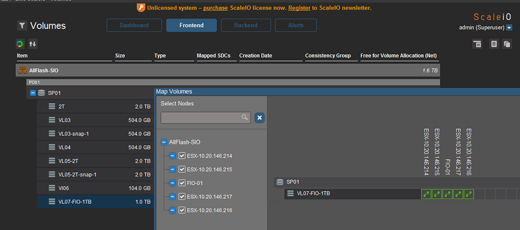Collapse the ESX-10.20.146.215 node
This screenshot has width=520, height=230.
click(x=172, y=169)
